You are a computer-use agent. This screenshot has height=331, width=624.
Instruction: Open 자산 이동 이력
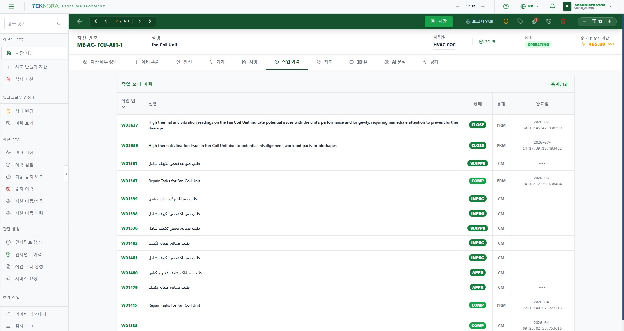coord(34,213)
